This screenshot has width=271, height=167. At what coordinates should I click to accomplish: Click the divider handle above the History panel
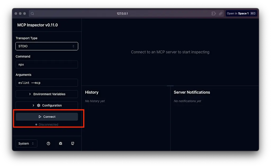(170, 86)
